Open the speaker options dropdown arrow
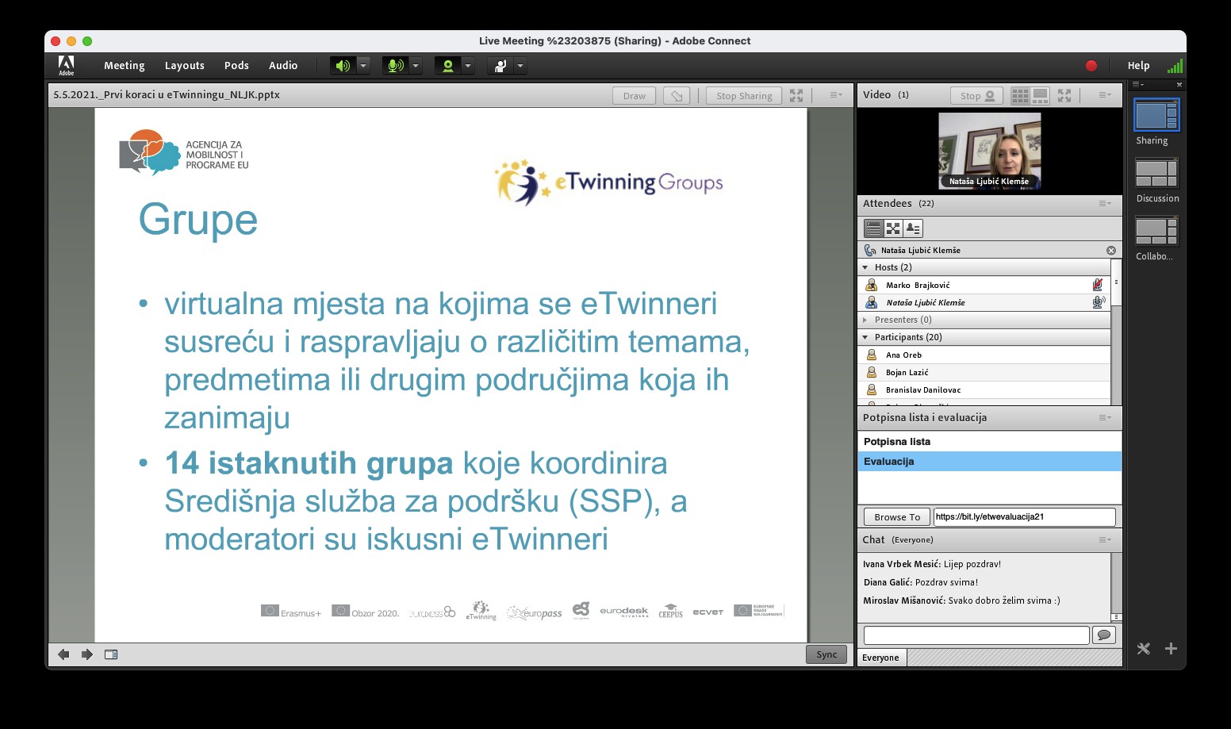Viewport: 1231px width, 729px height. (x=363, y=66)
